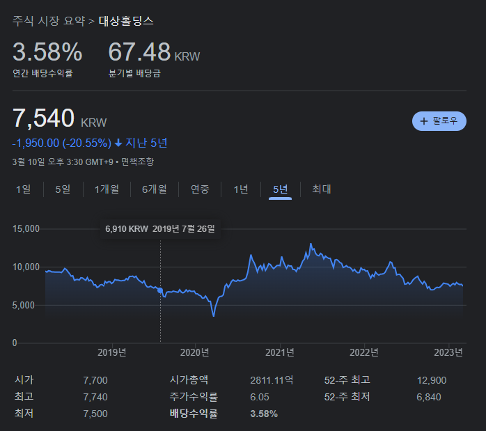Select the 5일 range tab
Image resolution: width=486 pixels, height=431 pixels.
63,189
